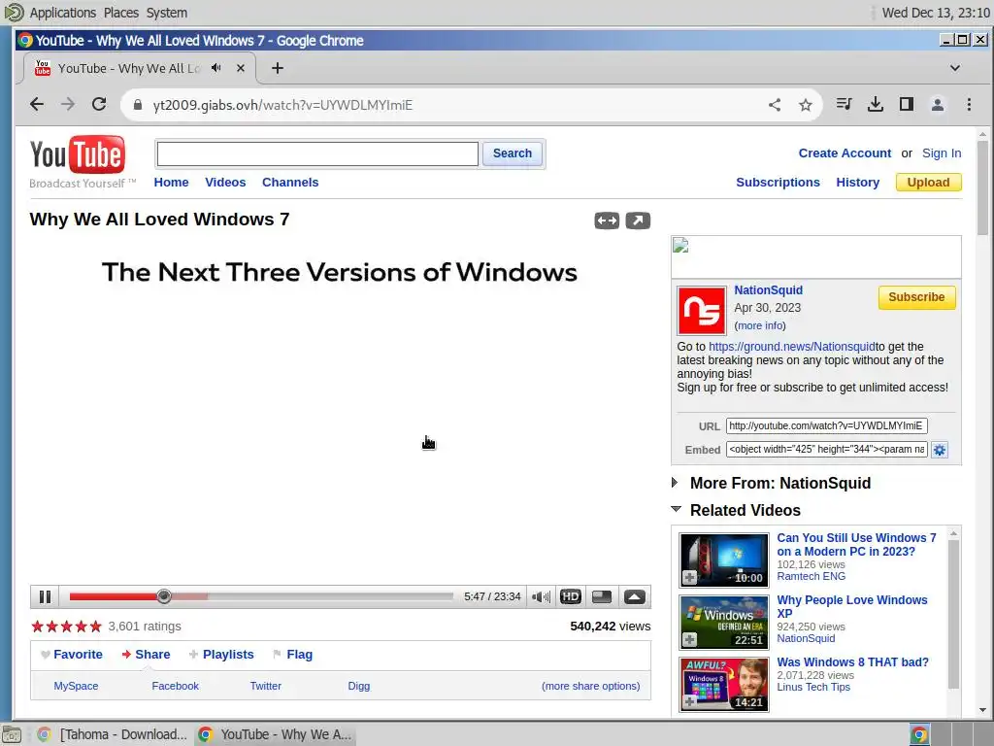Click the Favorite heart option
The image size is (994, 746).
[72, 655]
